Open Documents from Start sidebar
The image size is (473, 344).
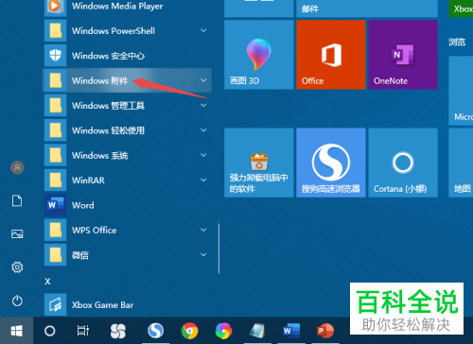pyautogui.click(x=17, y=200)
